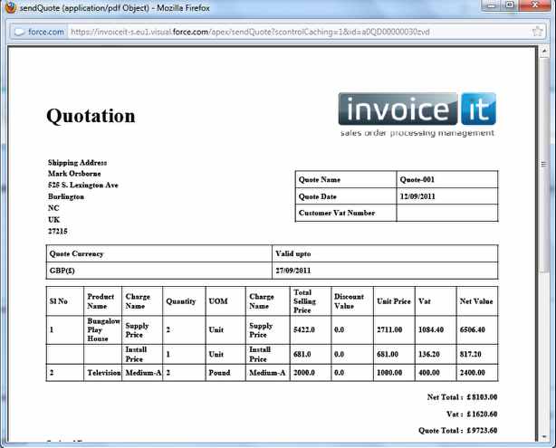Click the Sl No column header
This screenshot has width=556, height=448.
point(65,301)
